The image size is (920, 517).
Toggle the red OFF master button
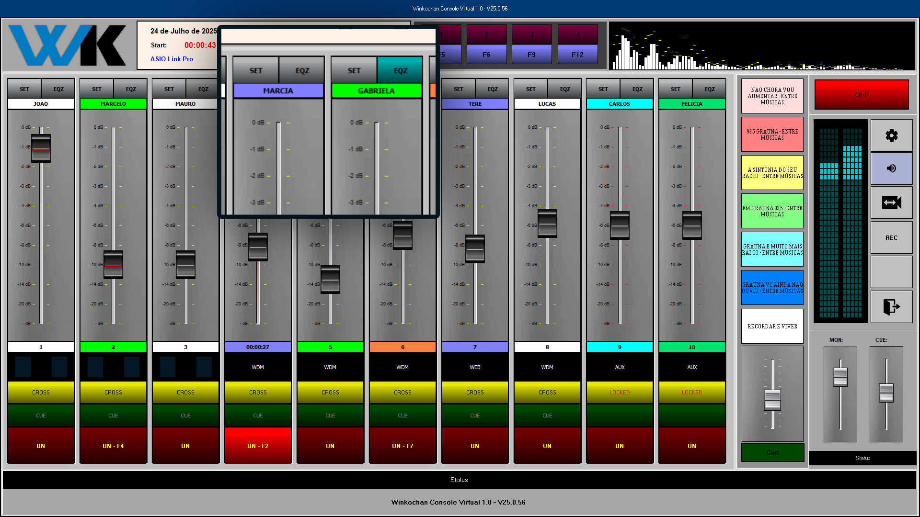tap(861, 95)
